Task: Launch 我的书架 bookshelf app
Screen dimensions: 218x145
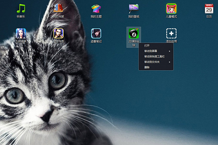Action: (x=59, y=8)
